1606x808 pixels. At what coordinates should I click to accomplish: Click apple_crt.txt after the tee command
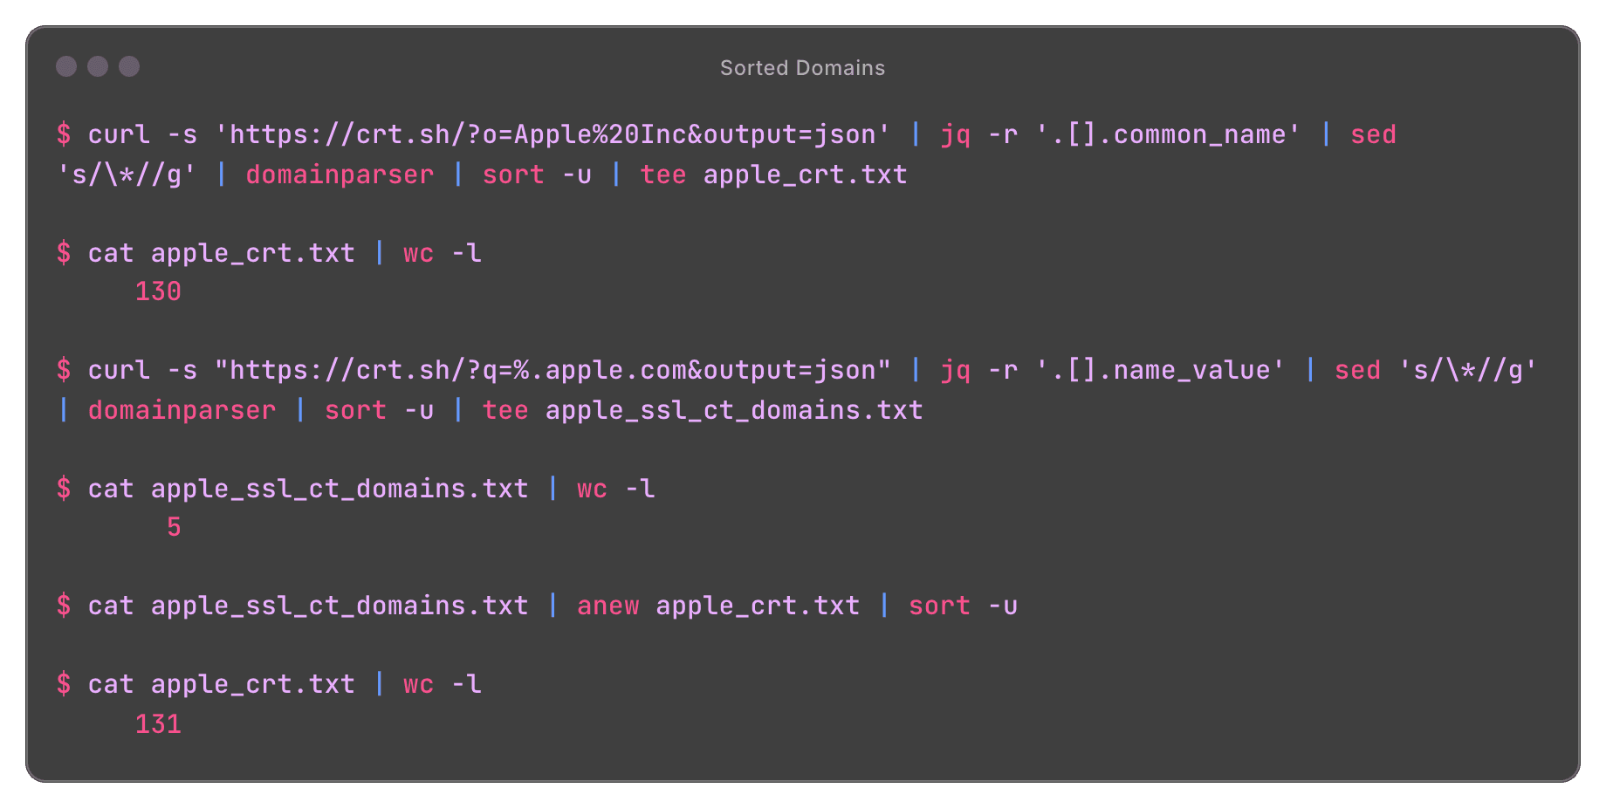(x=805, y=175)
